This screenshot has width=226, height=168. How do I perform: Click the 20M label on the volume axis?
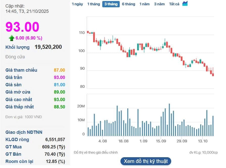(x=81, y=107)
